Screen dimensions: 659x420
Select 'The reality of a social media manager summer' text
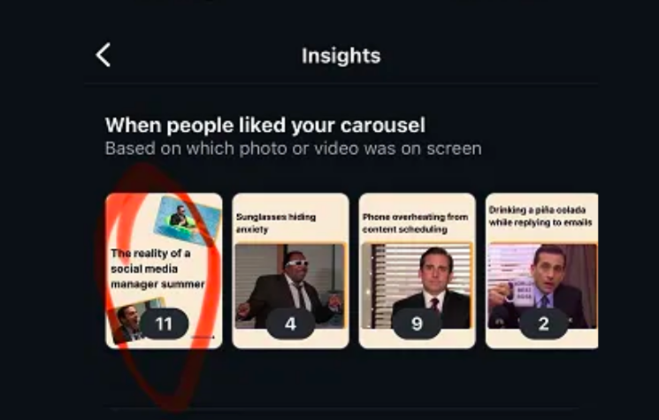click(x=157, y=269)
